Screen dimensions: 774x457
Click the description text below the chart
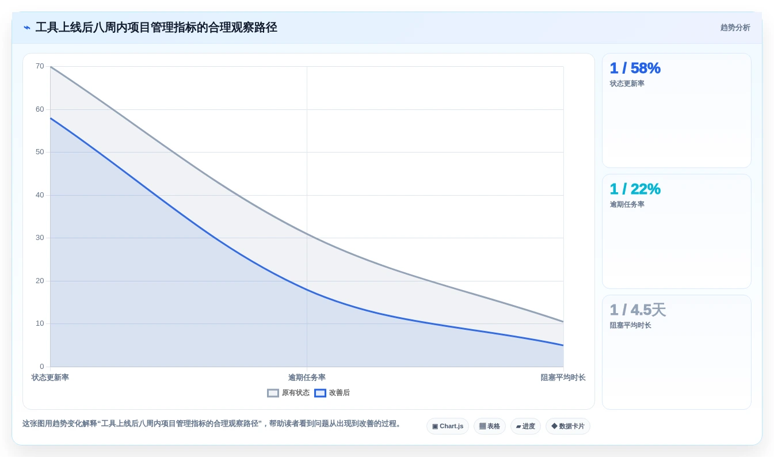tap(212, 424)
